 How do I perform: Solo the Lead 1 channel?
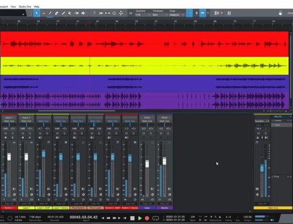[x=30, y=133]
